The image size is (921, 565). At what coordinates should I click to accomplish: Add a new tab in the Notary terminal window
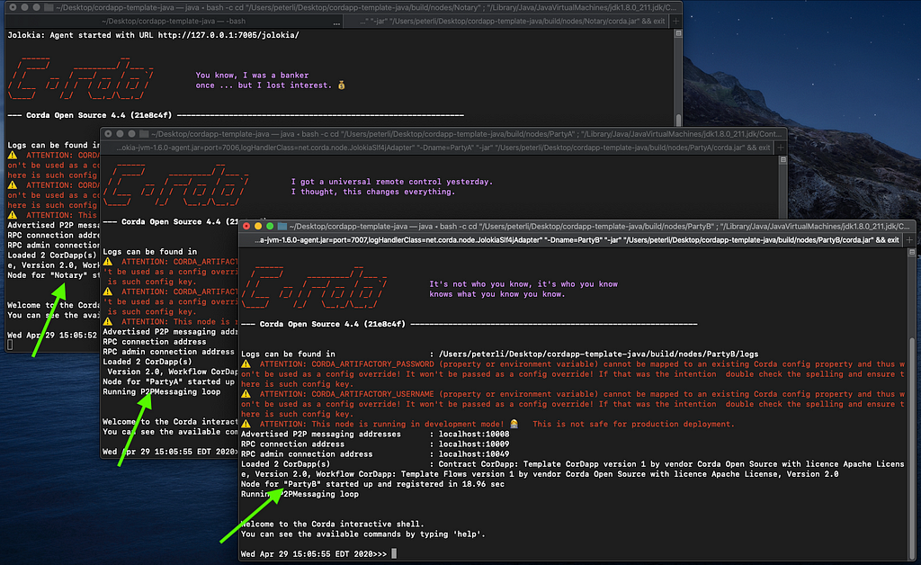(675, 22)
